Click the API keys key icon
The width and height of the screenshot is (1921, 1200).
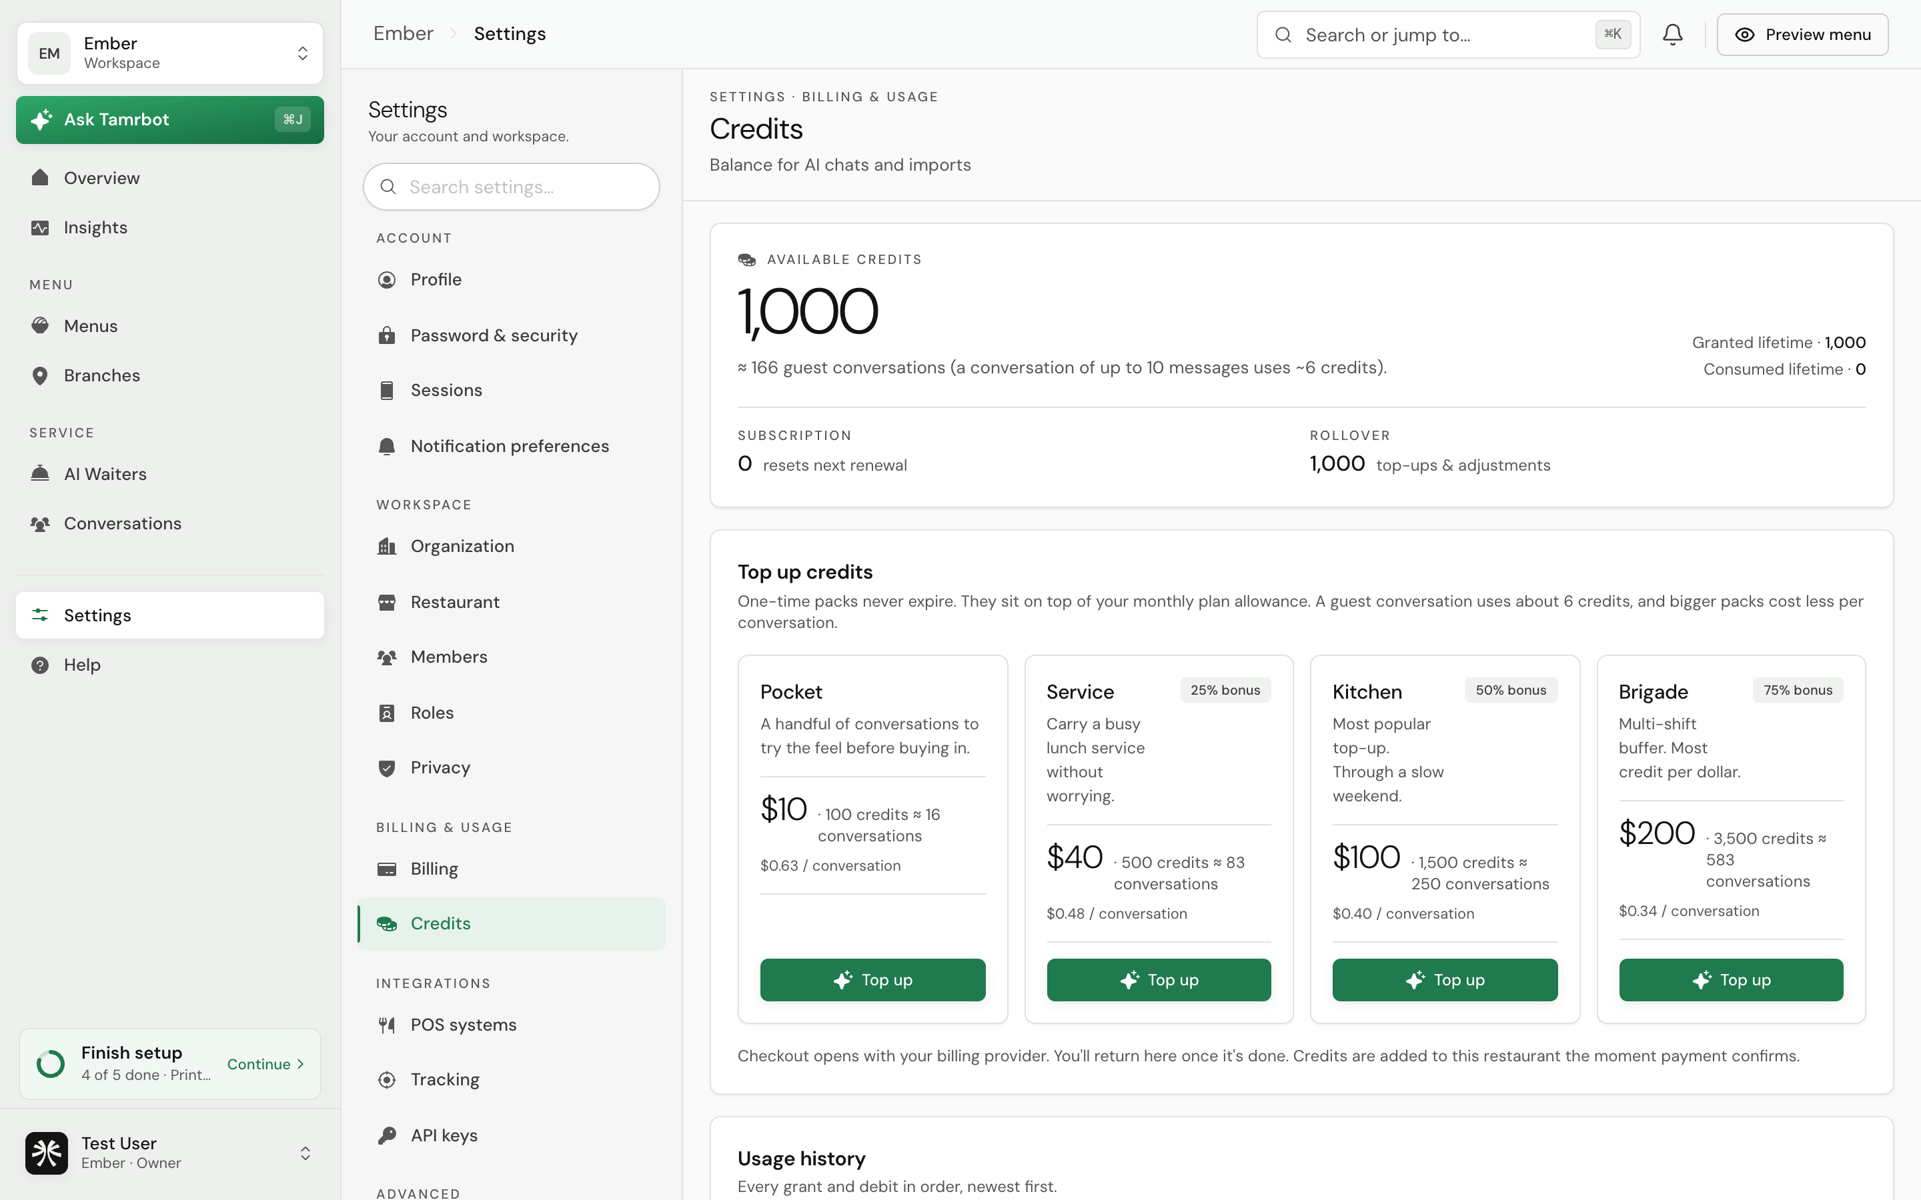[x=387, y=1135]
